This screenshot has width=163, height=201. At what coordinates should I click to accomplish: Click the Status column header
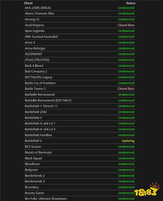pyautogui.click(x=130, y=3)
